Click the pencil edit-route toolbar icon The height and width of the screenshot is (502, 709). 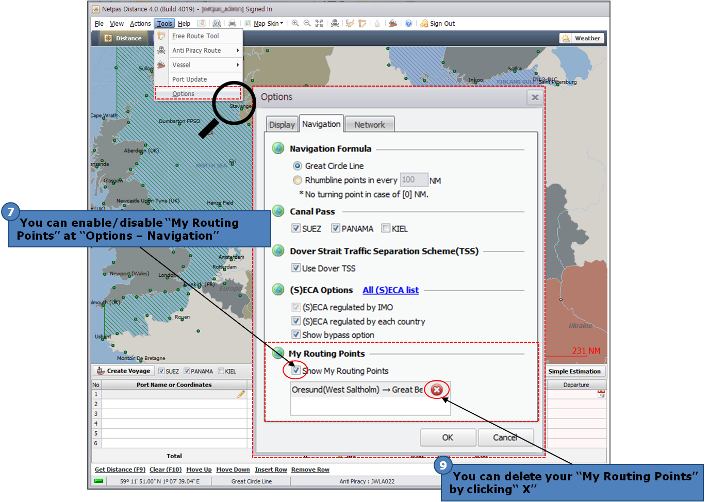pos(350,23)
